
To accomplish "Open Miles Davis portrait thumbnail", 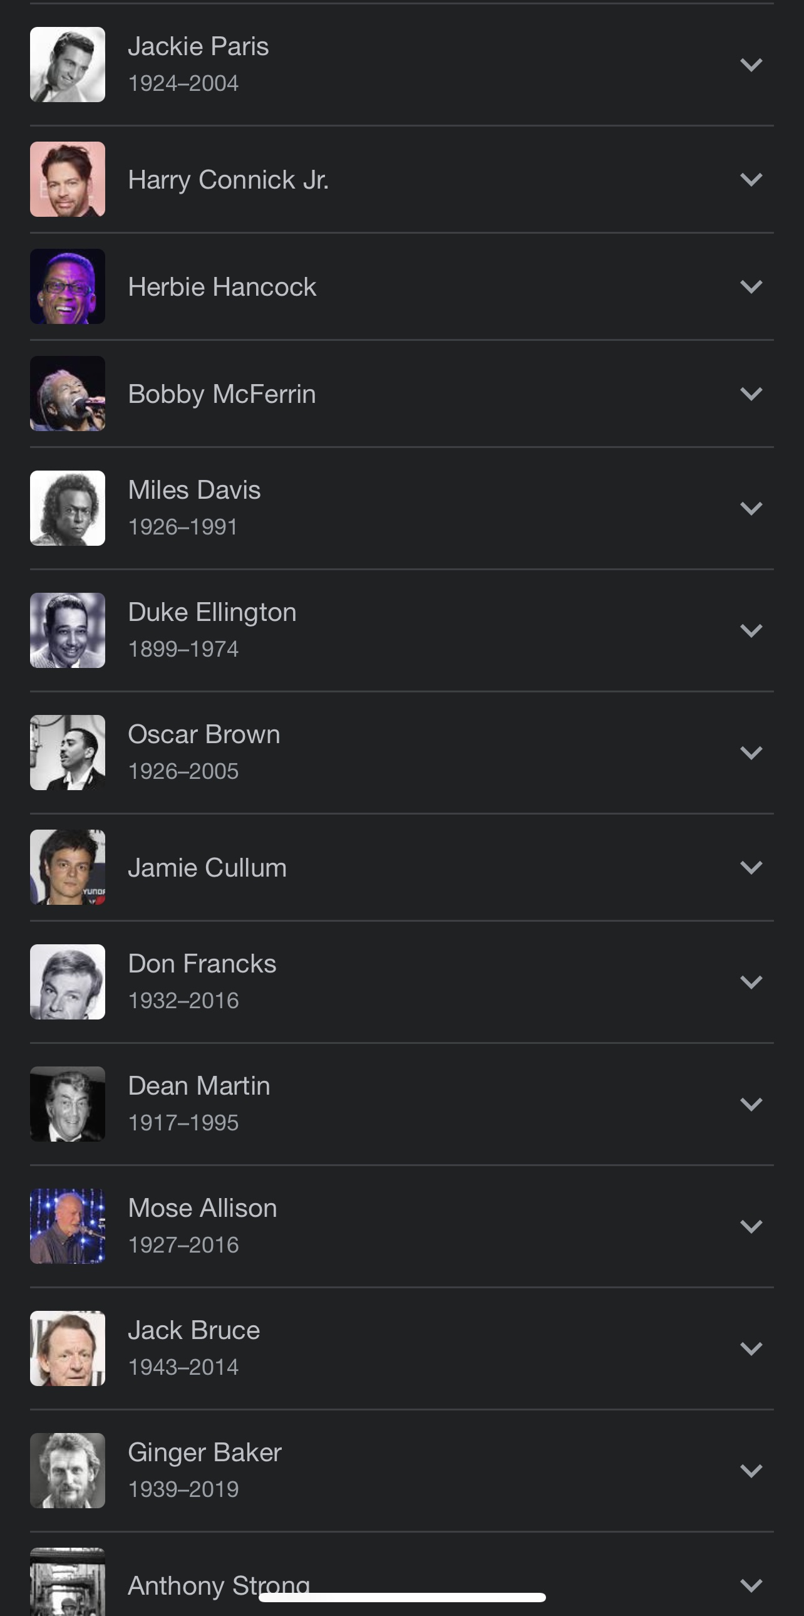I will (68, 508).
